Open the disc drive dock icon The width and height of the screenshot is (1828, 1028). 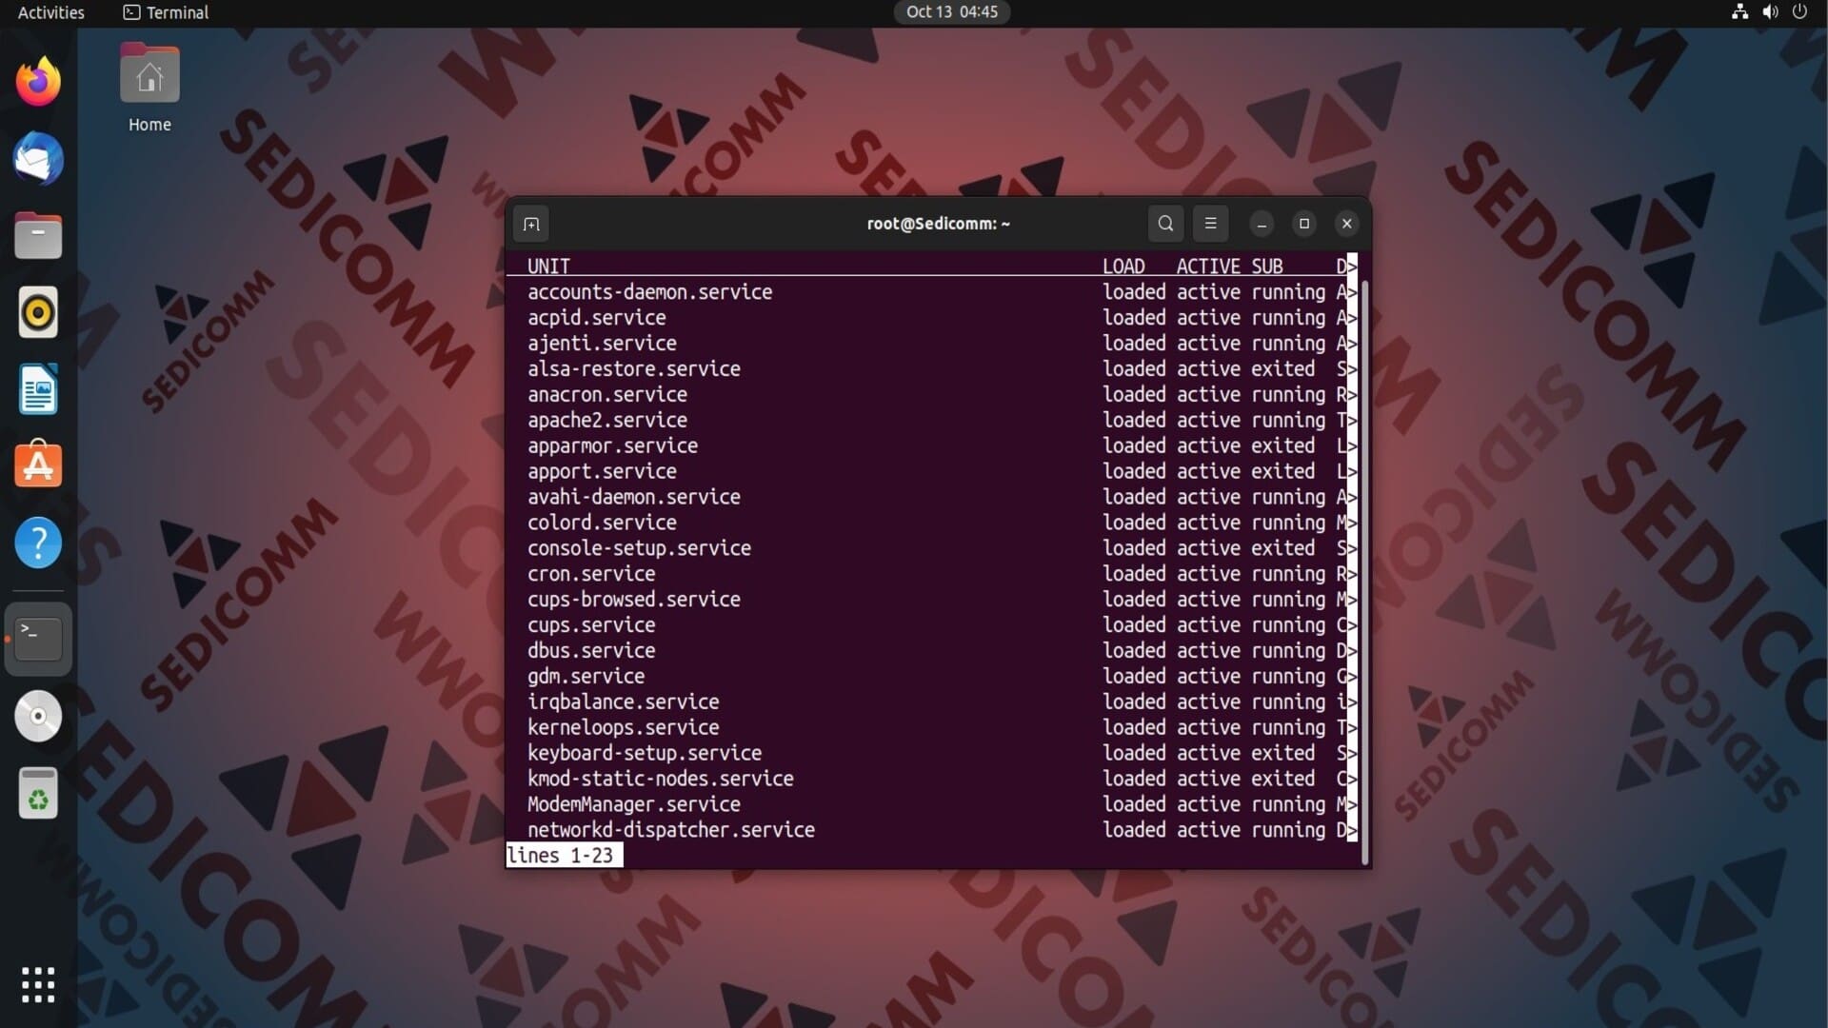click(38, 716)
